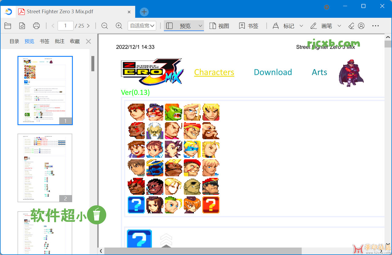The width and height of the screenshot is (392, 255).
Task: Maximize the PDF reader window
Action: point(364,6)
